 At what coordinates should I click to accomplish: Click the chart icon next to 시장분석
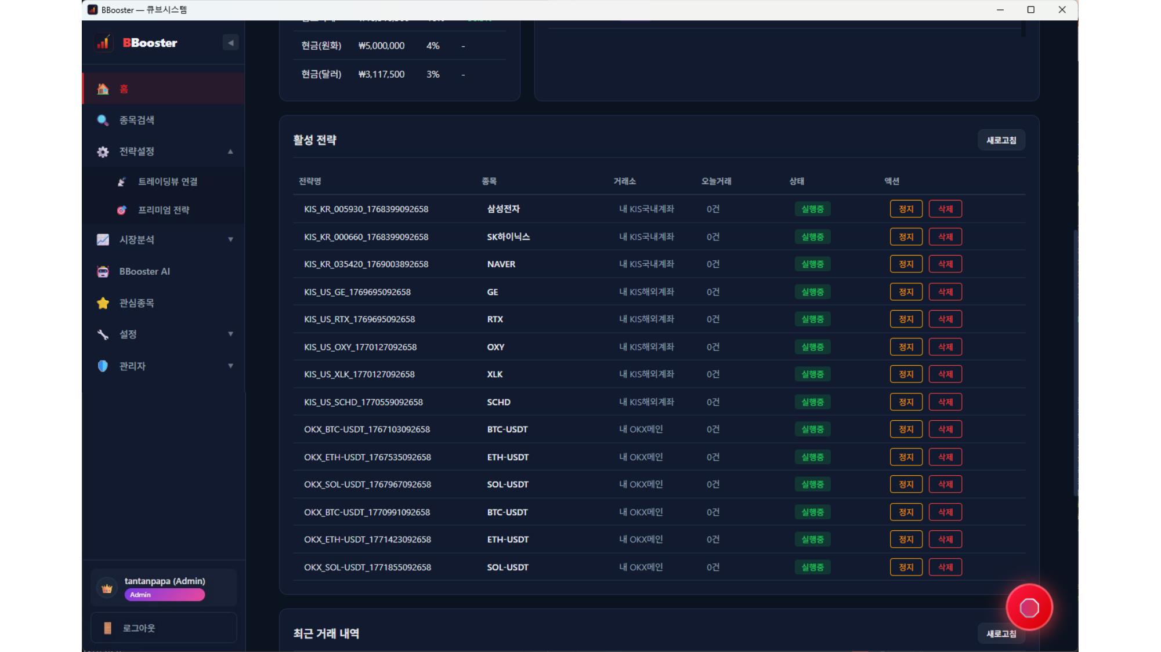tap(103, 239)
